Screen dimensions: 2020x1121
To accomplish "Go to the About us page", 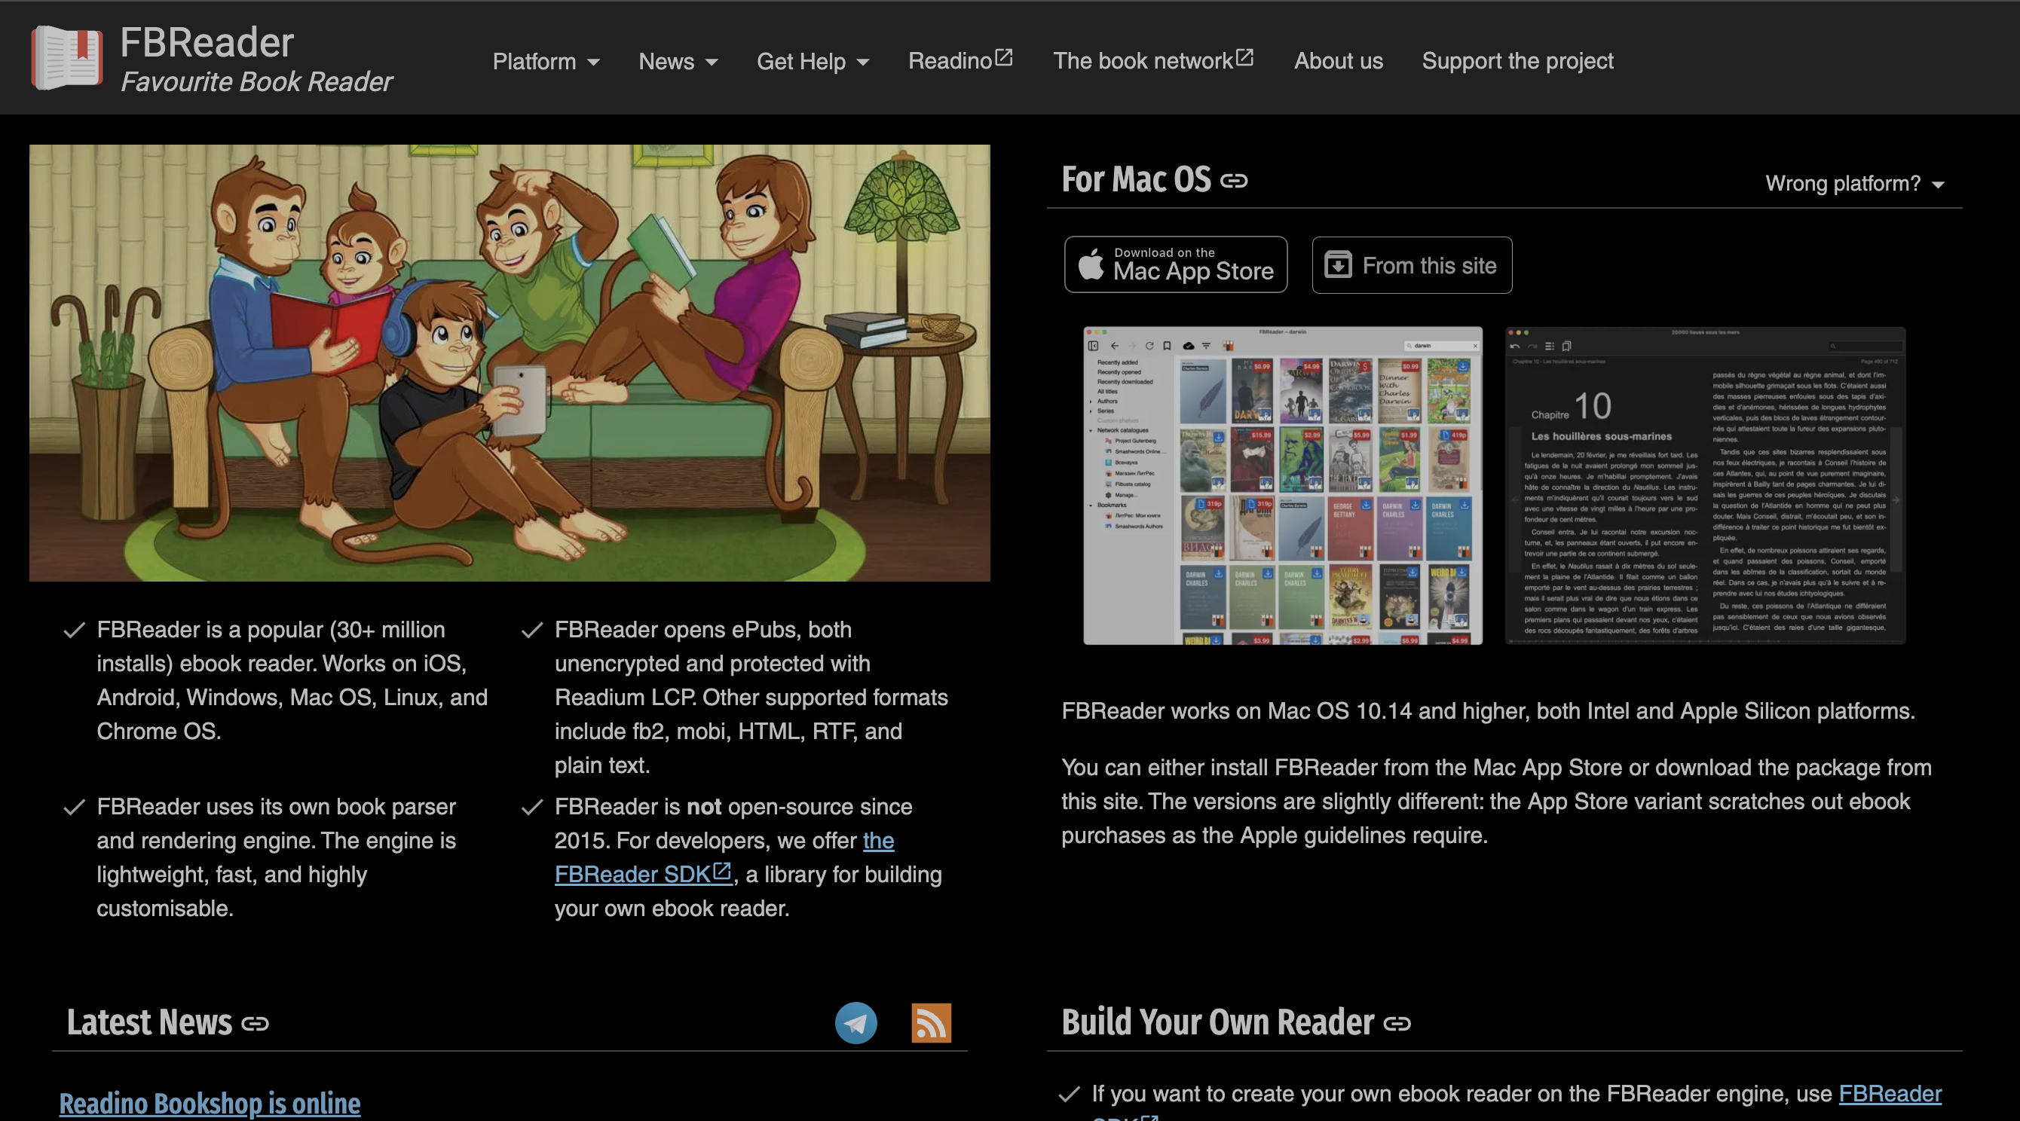I will pyautogui.click(x=1338, y=61).
